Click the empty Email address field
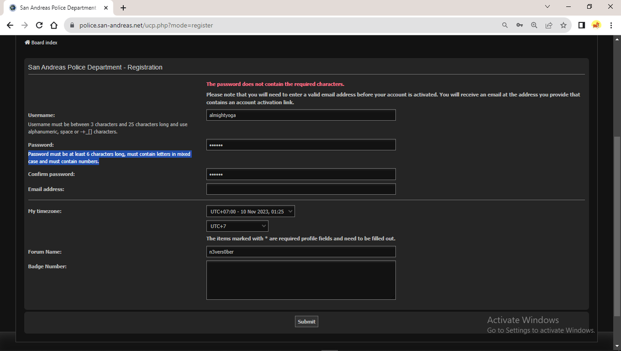Image resolution: width=621 pixels, height=351 pixels. click(301, 189)
